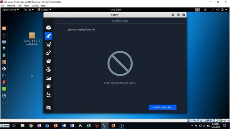This screenshot has width=230, height=129.
Task: Open Services gears icon in Stacer sidebar
Action: [x=49, y=53]
